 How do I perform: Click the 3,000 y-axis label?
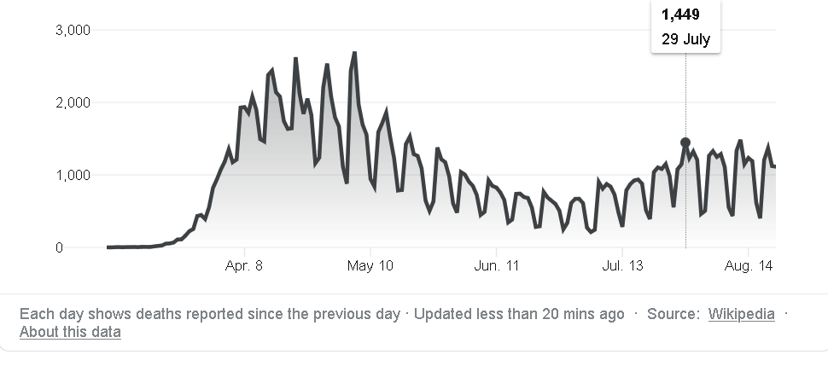(73, 30)
